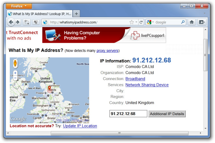Click the Leeds location marker pin
This screenshot has height=143, width=215.
(50, 88)
